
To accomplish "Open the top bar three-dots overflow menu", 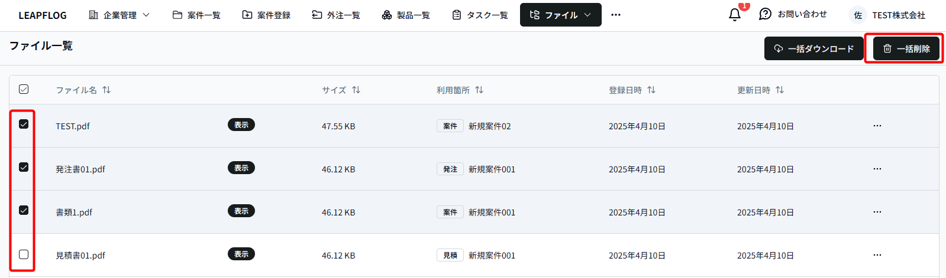I will (616, 15).
